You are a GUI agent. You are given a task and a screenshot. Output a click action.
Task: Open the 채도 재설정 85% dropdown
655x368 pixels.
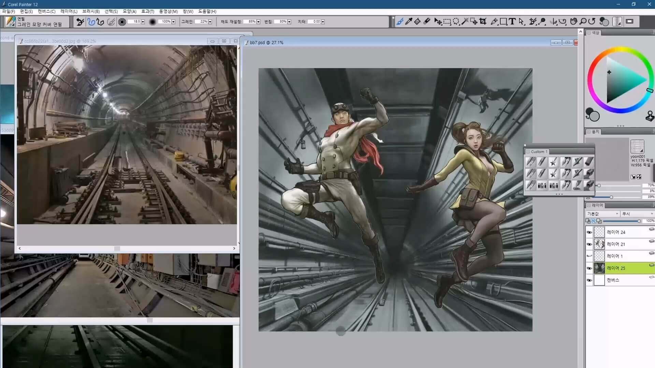coord(258,22)
